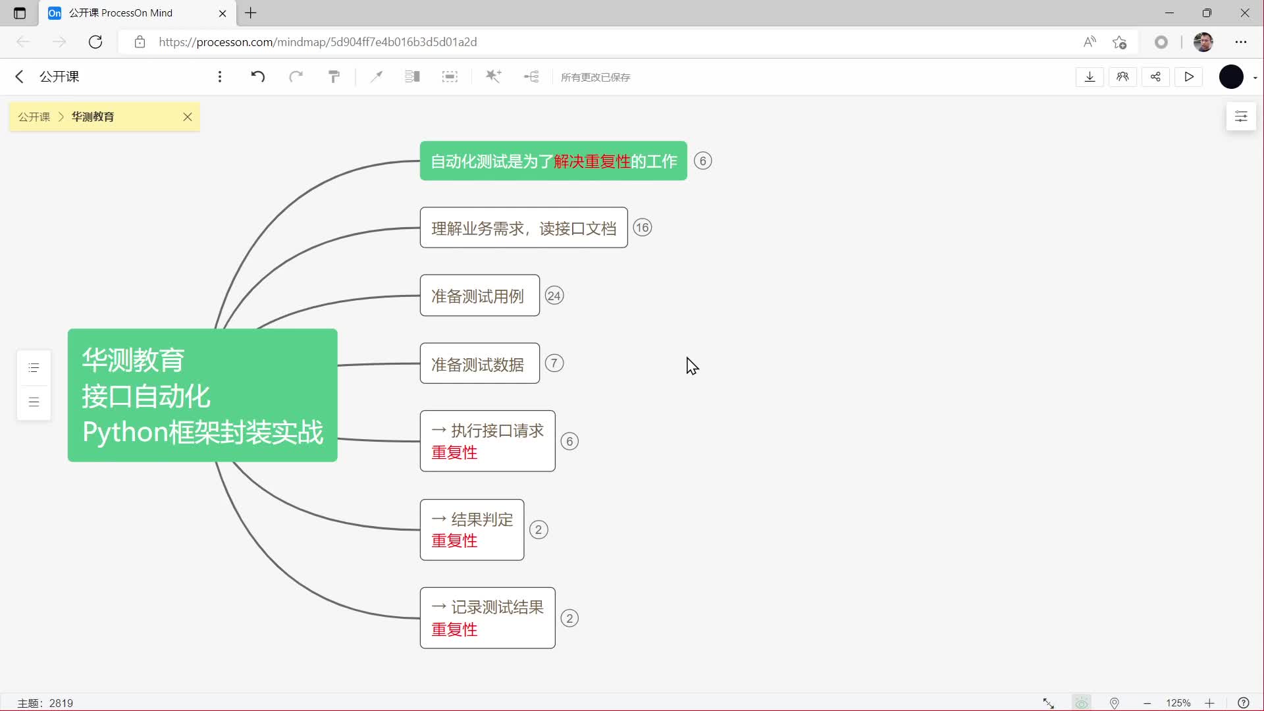Expand the 7 children of 准备测试数据 node
The image size is (1264, 711).
(x=554, y=363)
